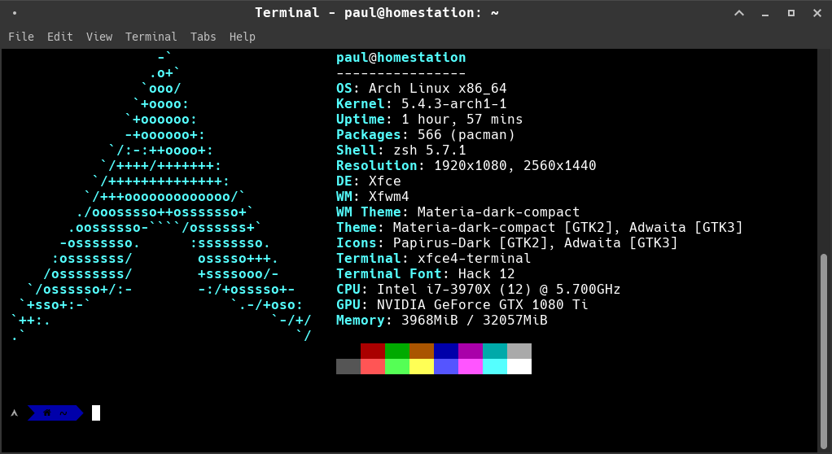Click the home icon in the prompt
832x454 pixels.
pyautogui.click(x=47, y=413)
